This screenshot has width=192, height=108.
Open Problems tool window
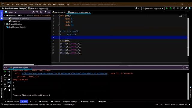pyautogui.click(x=44, y=101)
